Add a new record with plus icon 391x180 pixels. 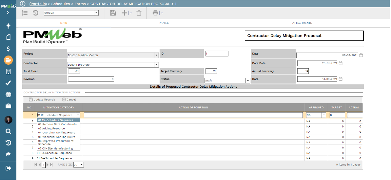125,13
